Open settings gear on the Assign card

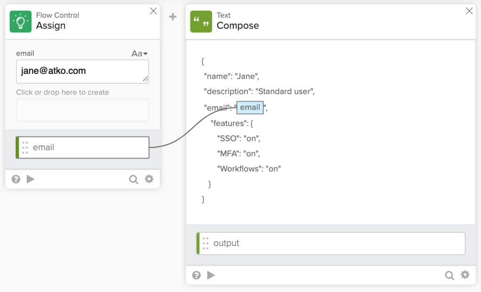tap(149, 179)
